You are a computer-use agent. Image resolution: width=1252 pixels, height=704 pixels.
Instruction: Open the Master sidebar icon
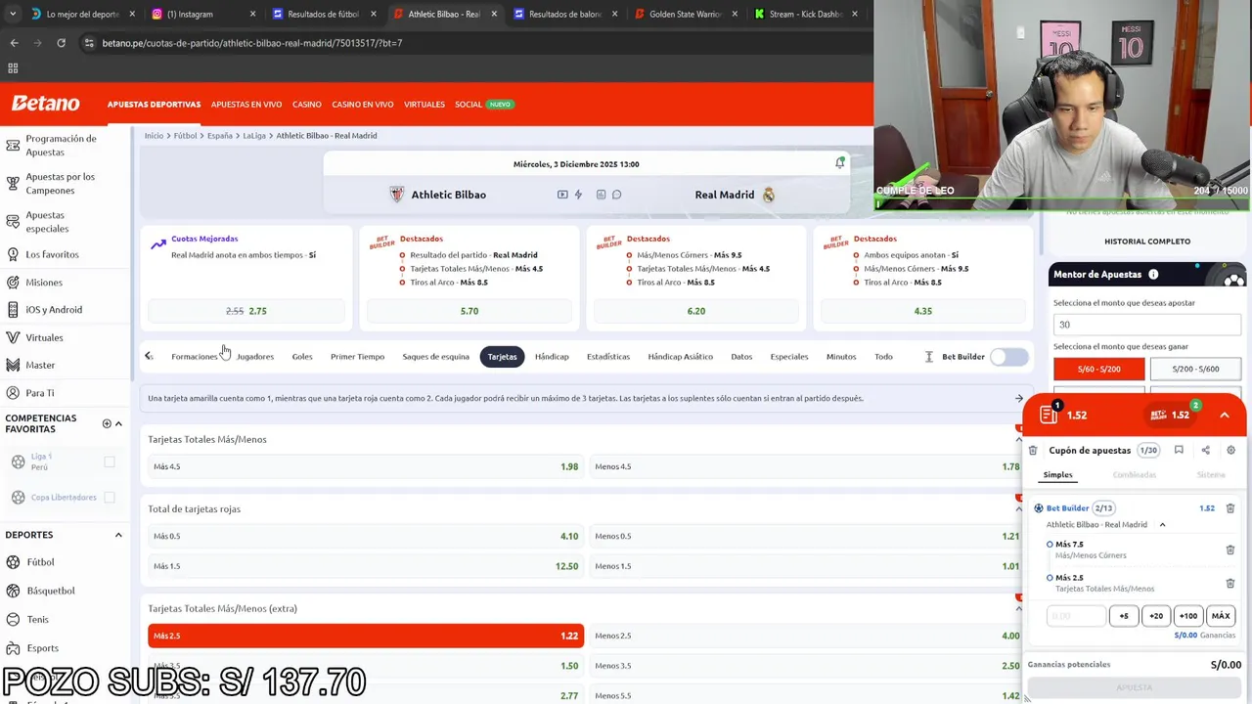pos(13,365)
